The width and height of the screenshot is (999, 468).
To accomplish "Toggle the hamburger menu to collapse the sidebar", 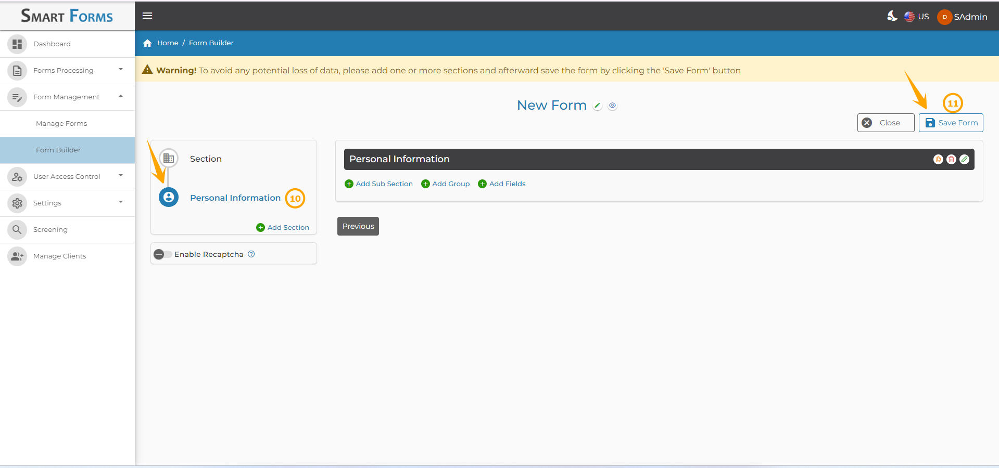I will tap(147, 16).
